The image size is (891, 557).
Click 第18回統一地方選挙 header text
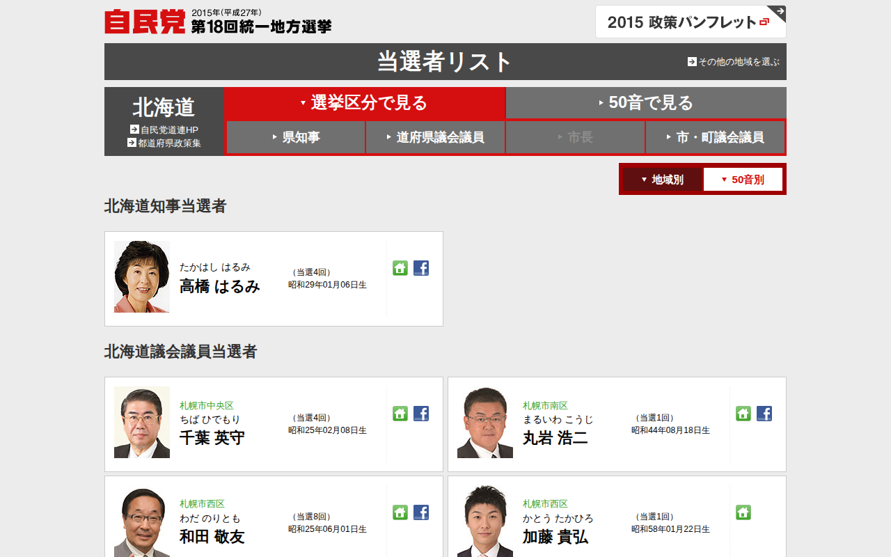(262, 26)
